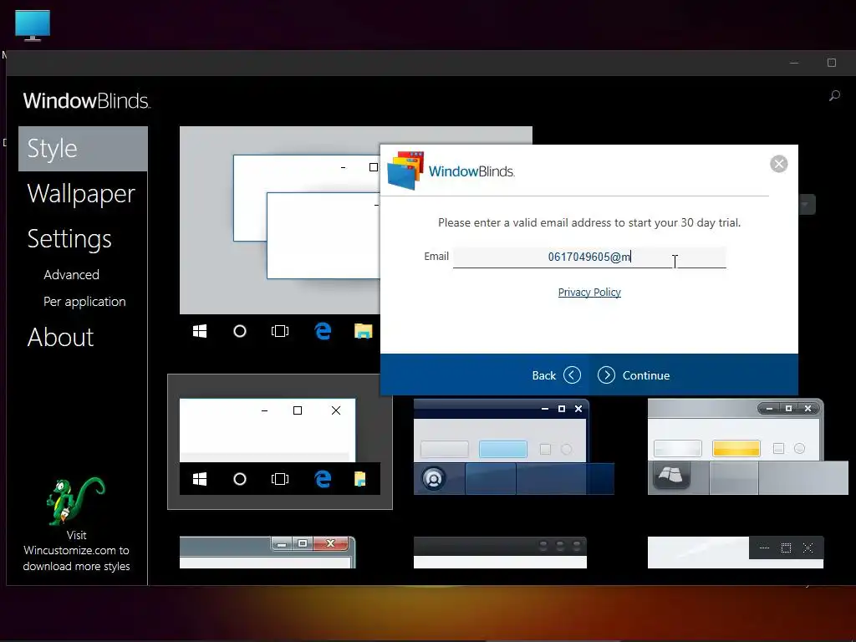
Task: Click the Wincustomize gecko mascot icon
Action: [75, 502]
